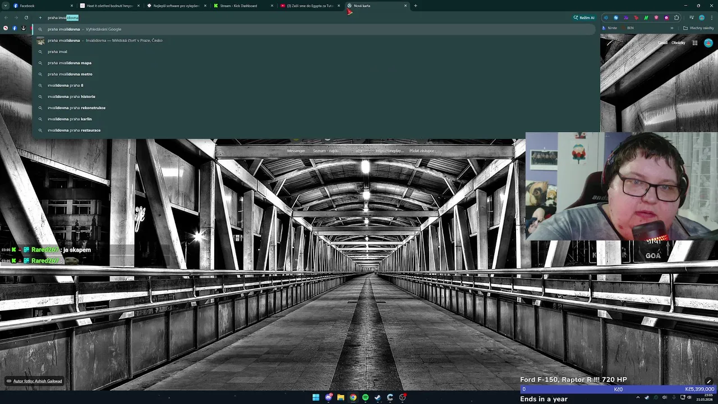Open a new tab with plus button
This screenshot has width=718, height=404.
415,6
